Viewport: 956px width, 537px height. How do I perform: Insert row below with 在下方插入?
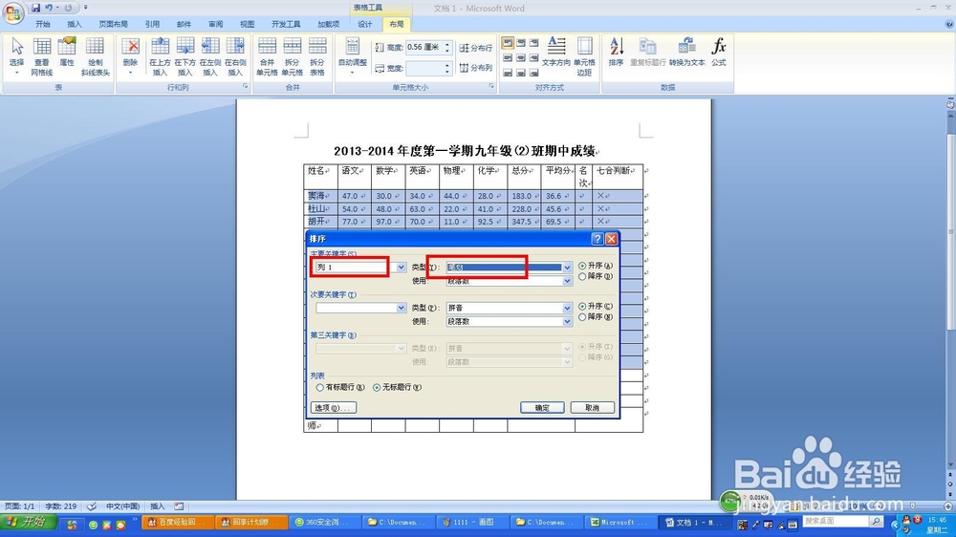(185, 56)
